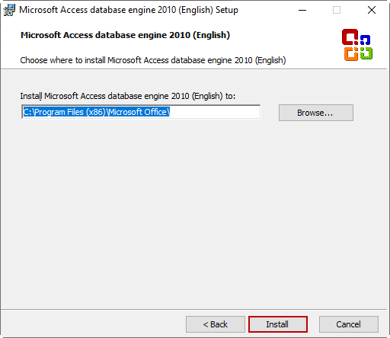
Task: Click the highlighted C:\Program Files (x86) path text
Action: (97, 112)
